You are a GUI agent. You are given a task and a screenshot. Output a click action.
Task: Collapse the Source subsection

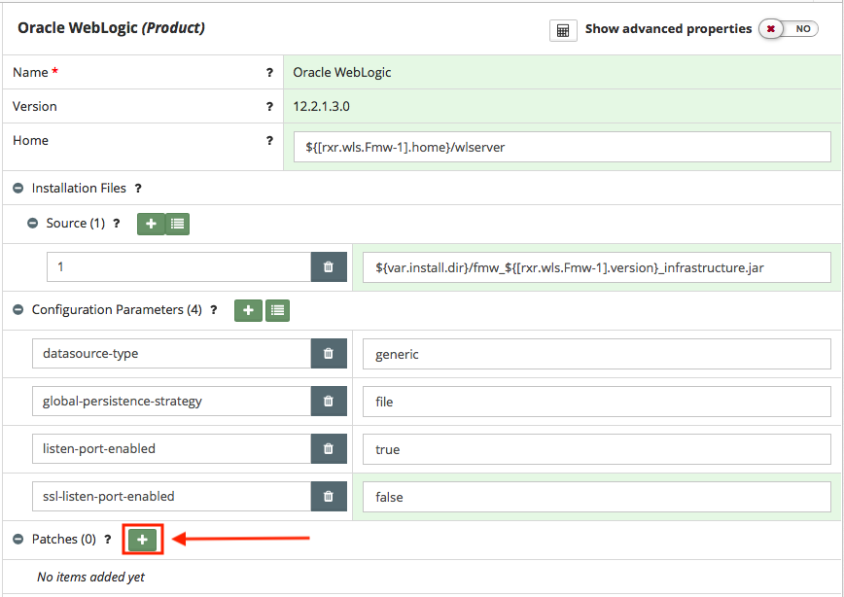coord(33,224)
